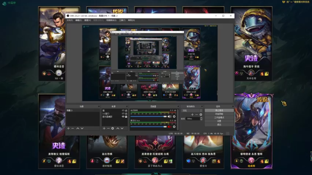Move source up in Sources panel
This screenshot has width=312, height=175.
click(118, 128)
